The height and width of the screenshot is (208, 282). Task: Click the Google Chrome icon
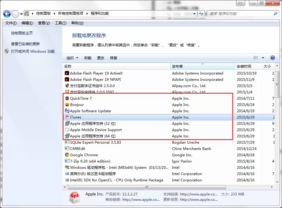(67, 155)
